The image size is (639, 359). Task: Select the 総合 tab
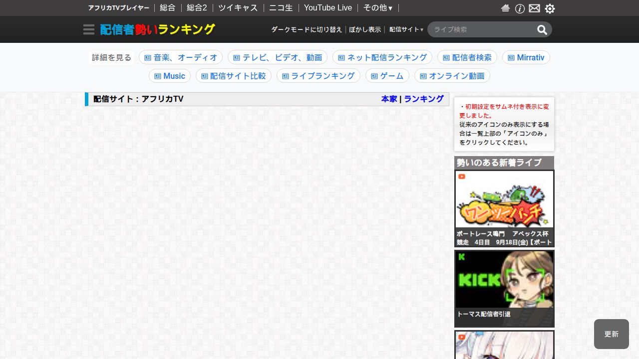[168, 8]
